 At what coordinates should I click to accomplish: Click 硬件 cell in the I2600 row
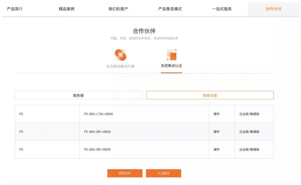[x=222, y=114]
